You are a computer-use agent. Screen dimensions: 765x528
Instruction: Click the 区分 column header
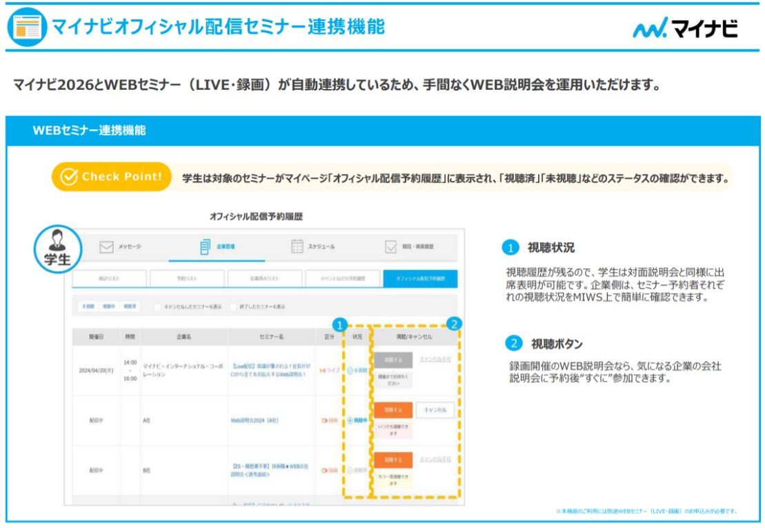click(330, 337)
